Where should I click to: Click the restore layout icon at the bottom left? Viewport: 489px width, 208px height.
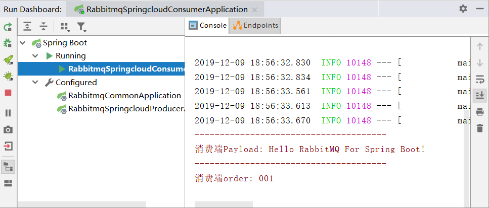pyautogui.click(x=8, y=183)
